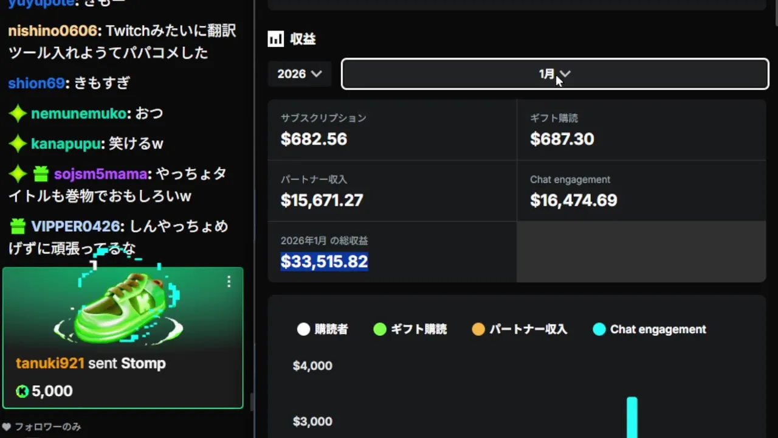778x438 pixels.
Task: Open shion69's user profile
Action: pos(36,83)
